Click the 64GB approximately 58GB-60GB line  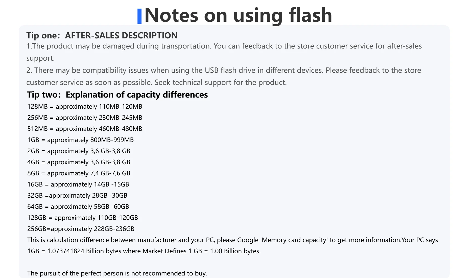pos(78,206)
